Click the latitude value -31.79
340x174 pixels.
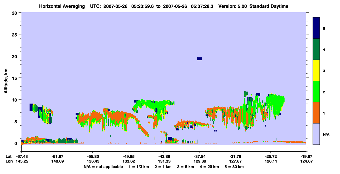pos(235,157)
